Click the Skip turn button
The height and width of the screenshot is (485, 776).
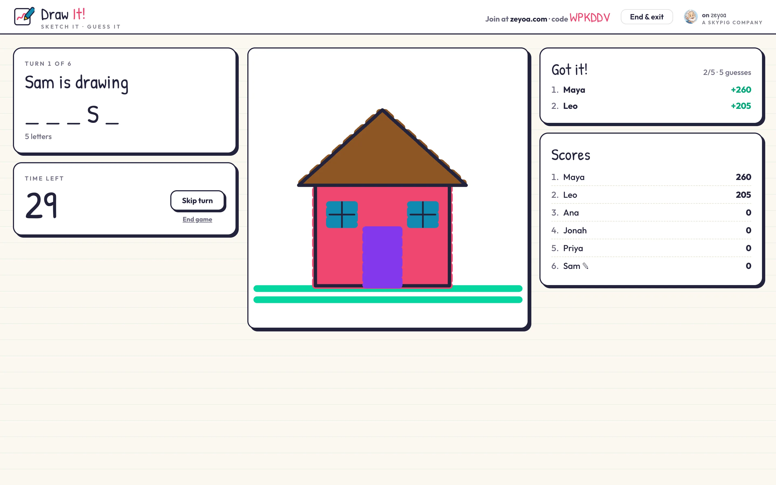point(197,201)
